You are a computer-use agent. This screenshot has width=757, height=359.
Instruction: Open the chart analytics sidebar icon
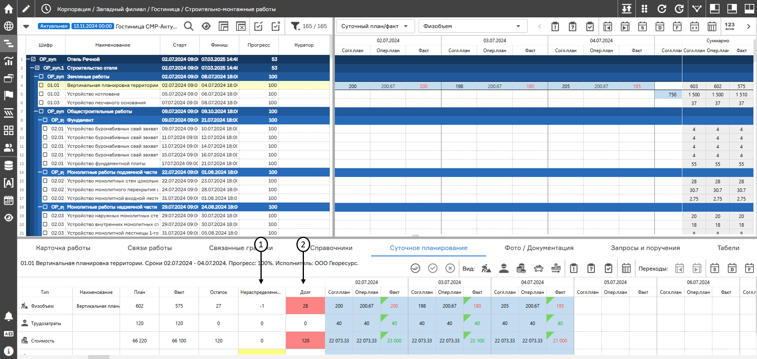pos(8,61)
